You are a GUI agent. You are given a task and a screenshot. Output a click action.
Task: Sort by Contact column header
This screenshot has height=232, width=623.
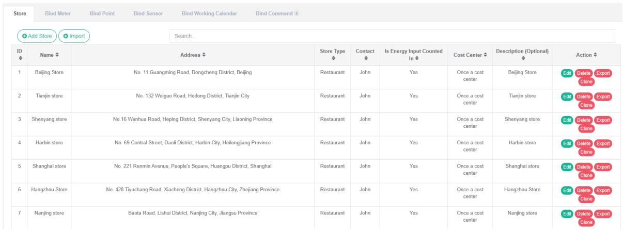tap(365, 55)
